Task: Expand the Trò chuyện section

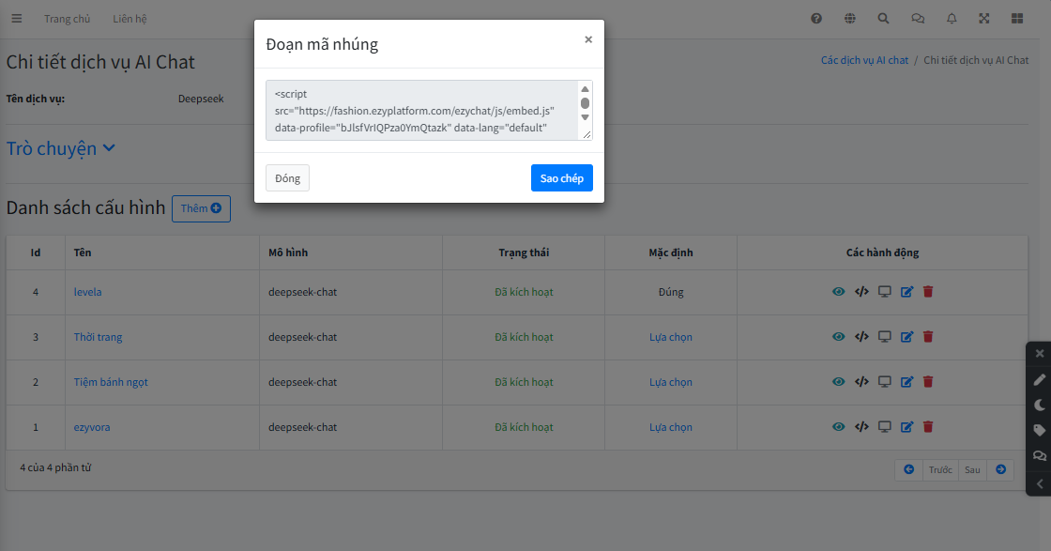Action: pyautogui.click(x=61, y=148)
